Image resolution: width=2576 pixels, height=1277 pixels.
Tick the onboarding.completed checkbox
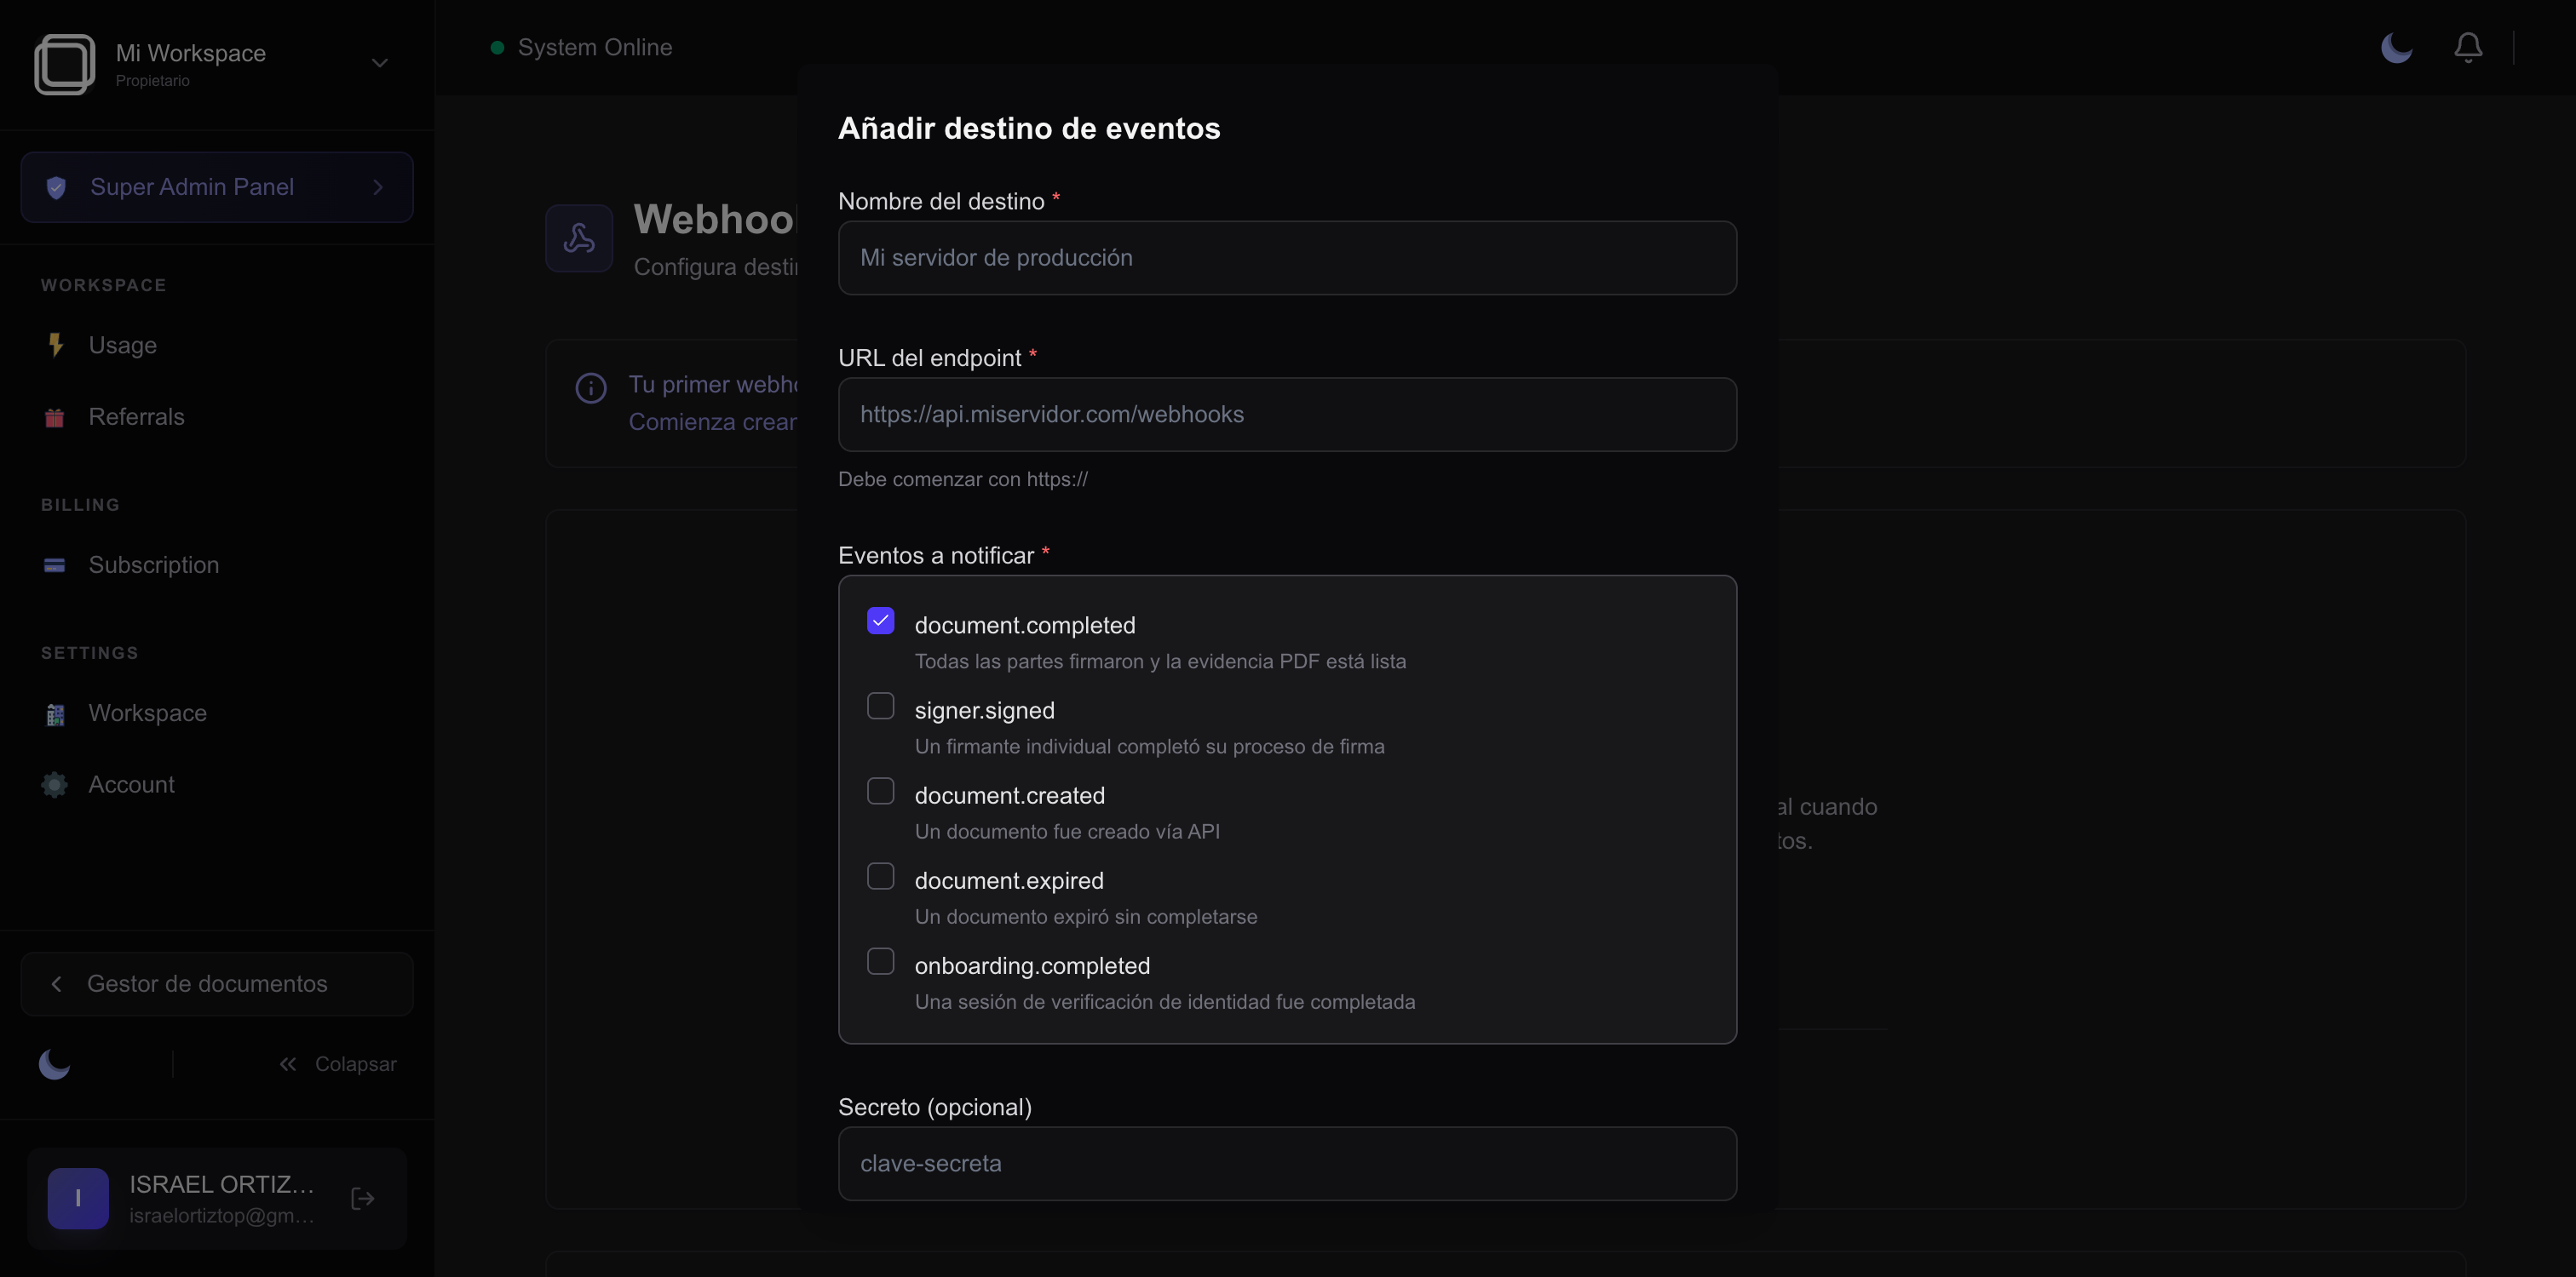(880, 961)
